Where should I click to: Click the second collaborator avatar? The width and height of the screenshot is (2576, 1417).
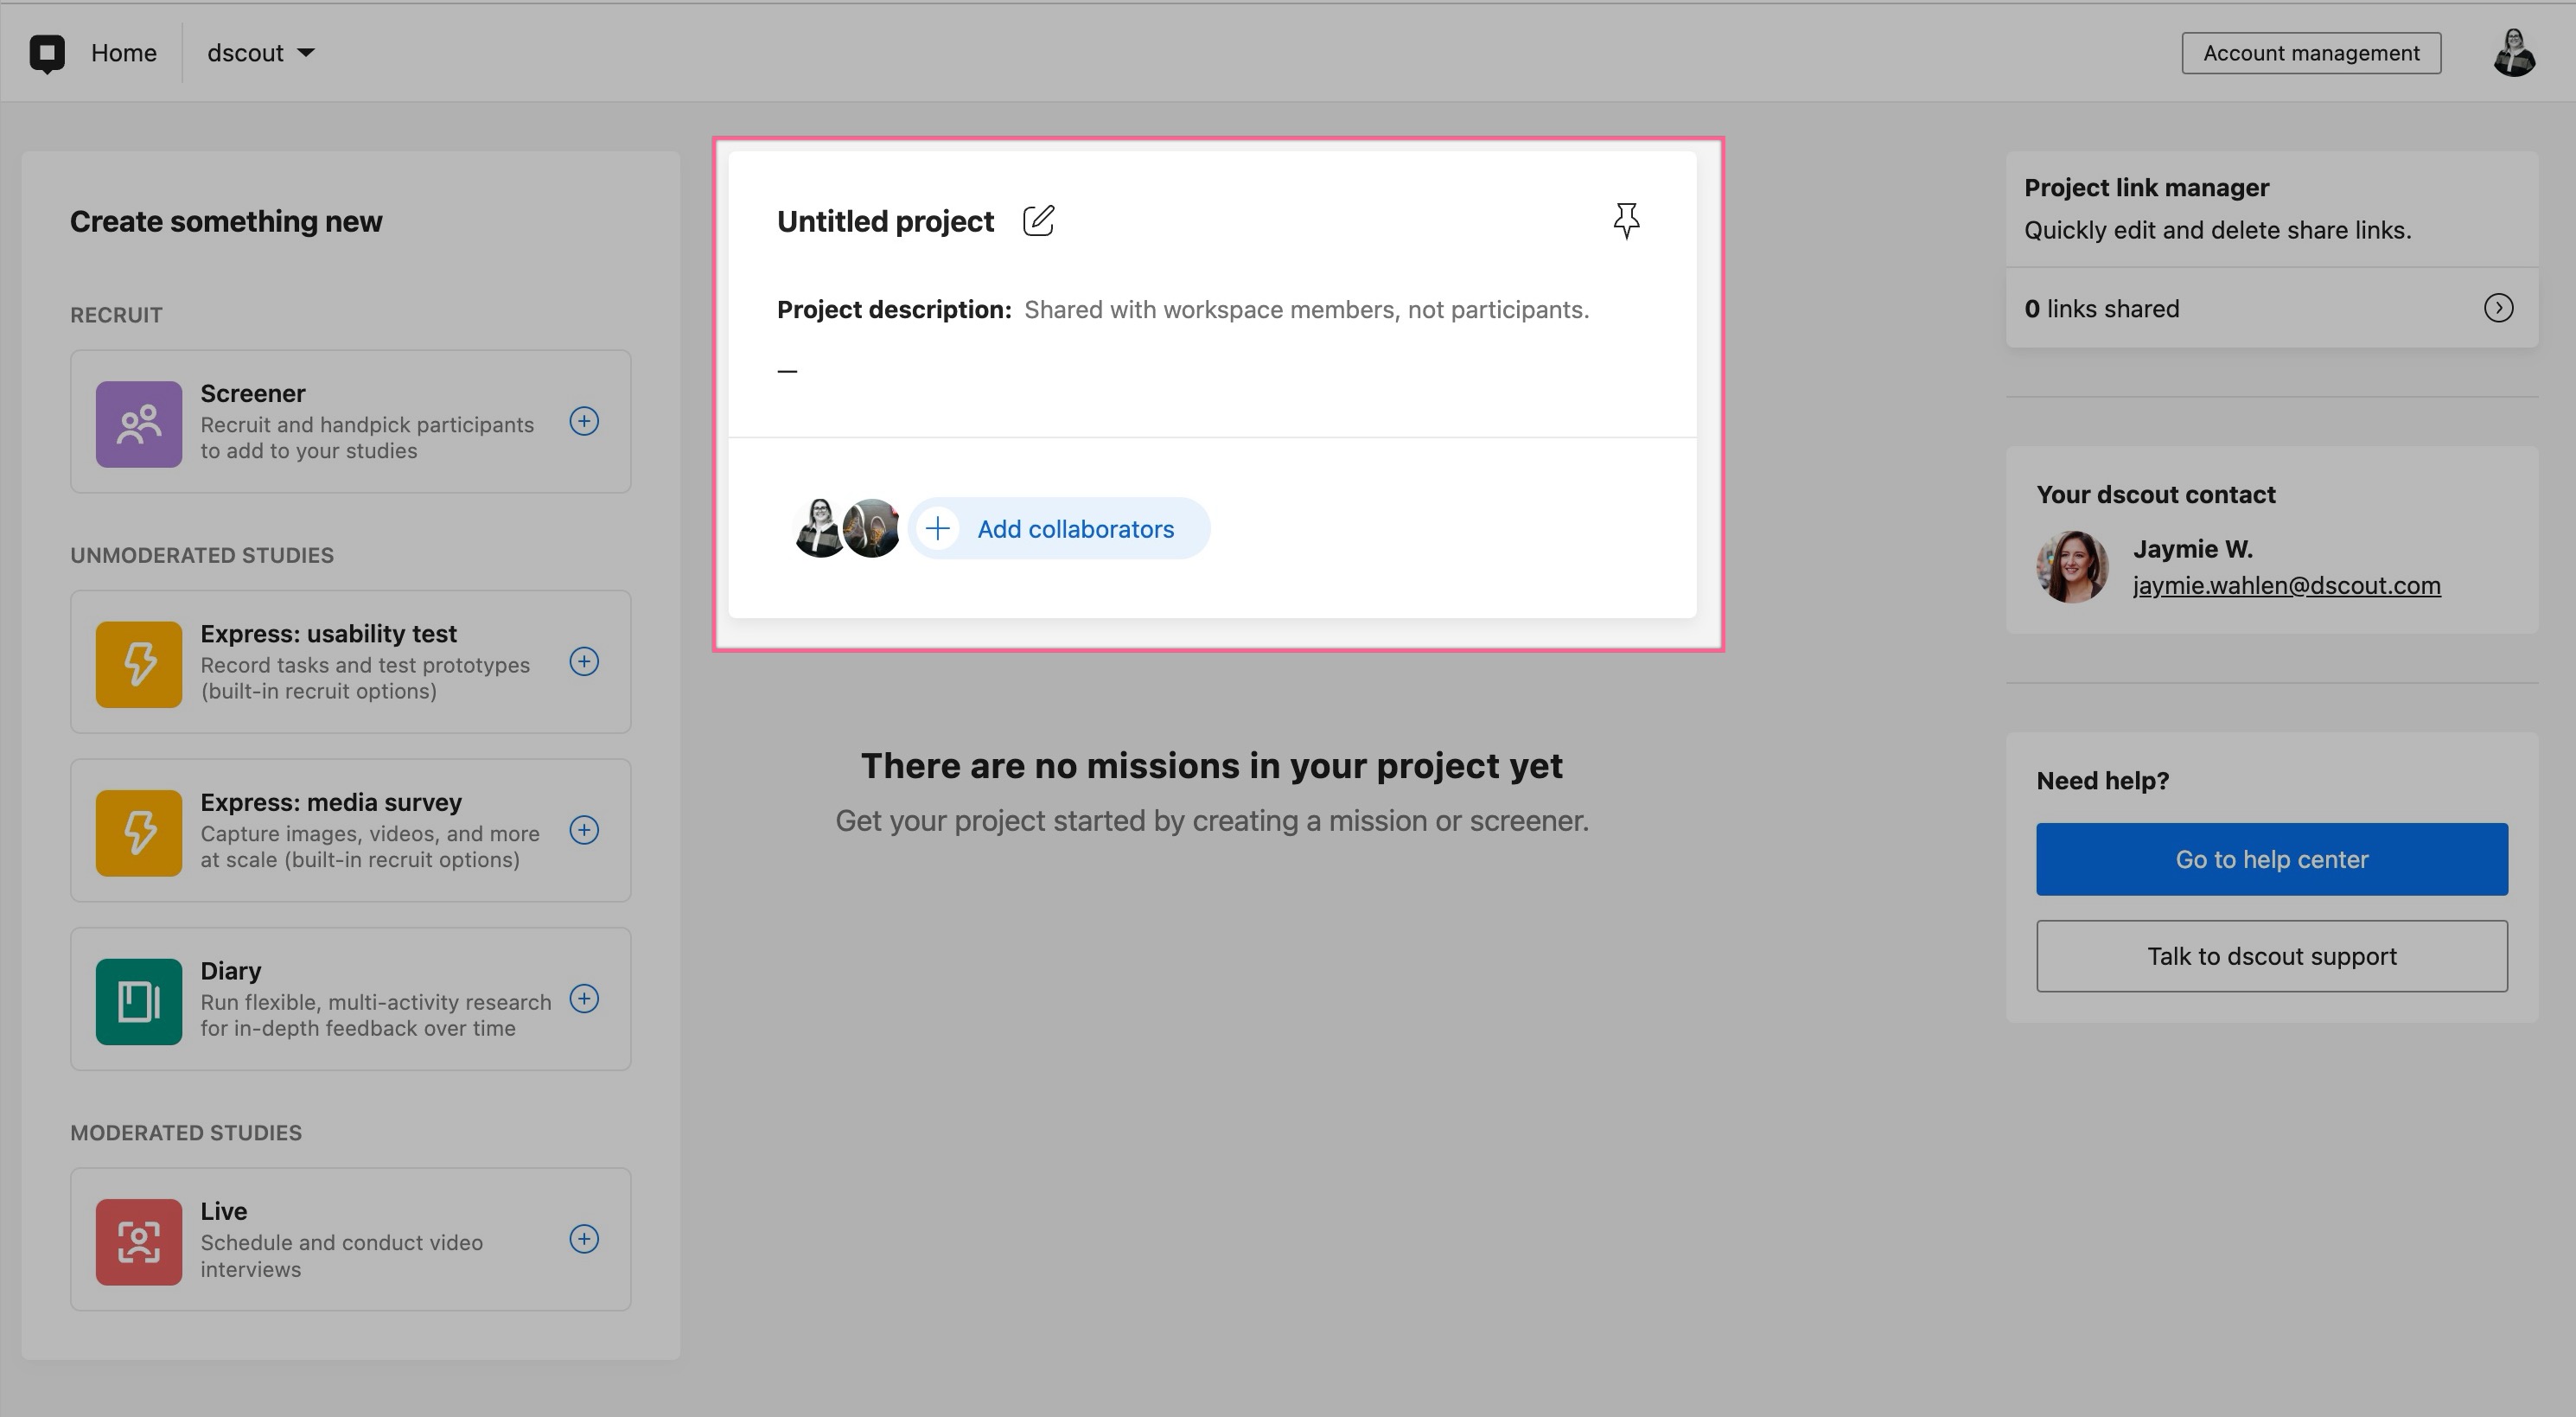[x=871, y=528]
